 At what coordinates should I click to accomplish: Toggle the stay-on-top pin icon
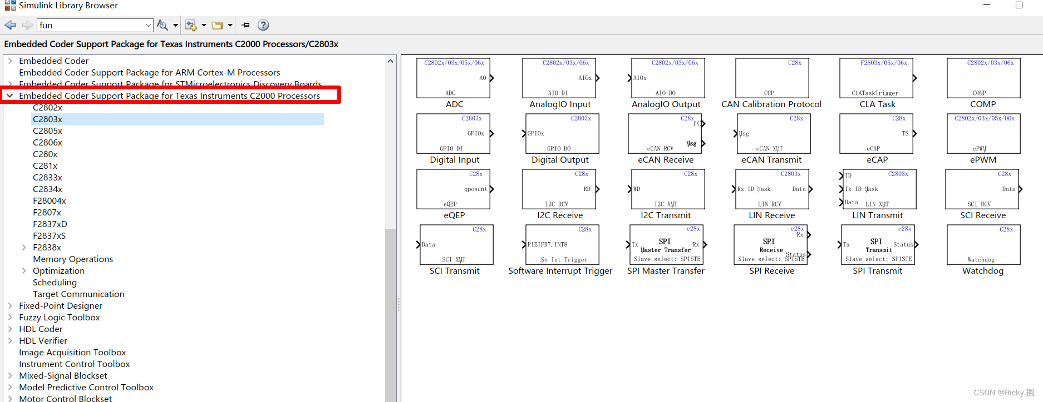(245, 25)
